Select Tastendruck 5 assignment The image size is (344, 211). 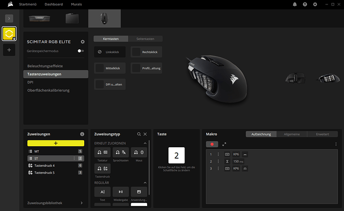pos(56,173)
